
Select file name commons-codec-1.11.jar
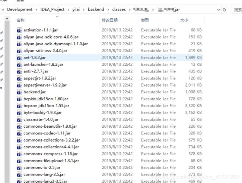(x=47, y=133)
